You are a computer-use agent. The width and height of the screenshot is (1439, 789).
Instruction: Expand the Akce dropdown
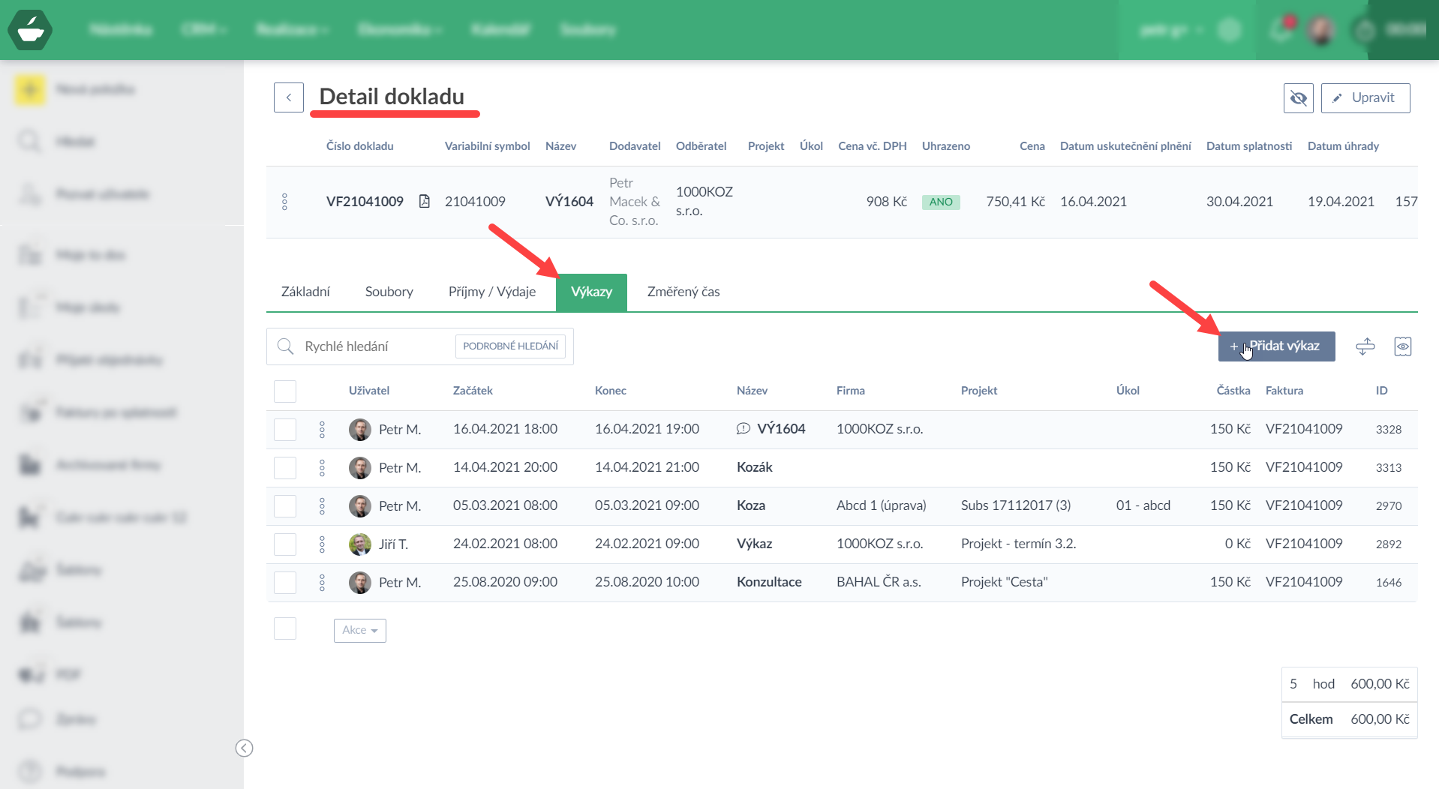coord(359,631)
